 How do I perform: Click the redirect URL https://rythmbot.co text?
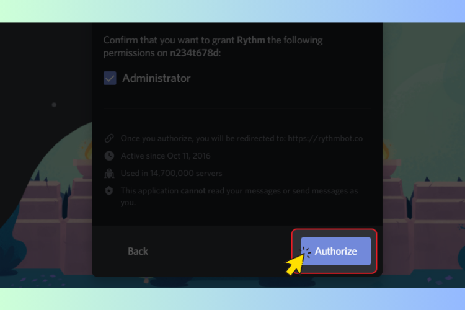pyautogui.click(x=325, y=138)
